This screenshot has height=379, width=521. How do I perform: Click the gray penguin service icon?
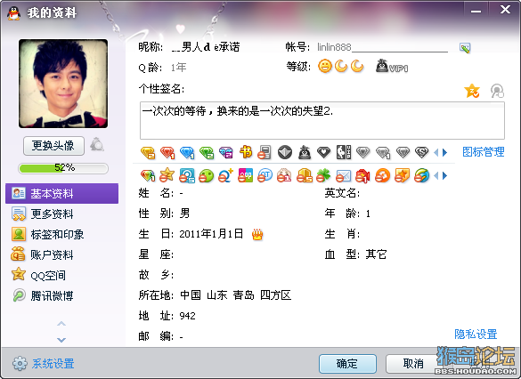click(305, 152)
